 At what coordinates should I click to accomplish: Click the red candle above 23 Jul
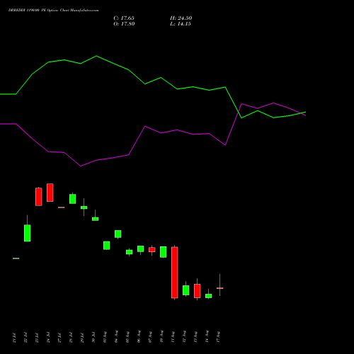pyautogui.click(x=39, y=197)
